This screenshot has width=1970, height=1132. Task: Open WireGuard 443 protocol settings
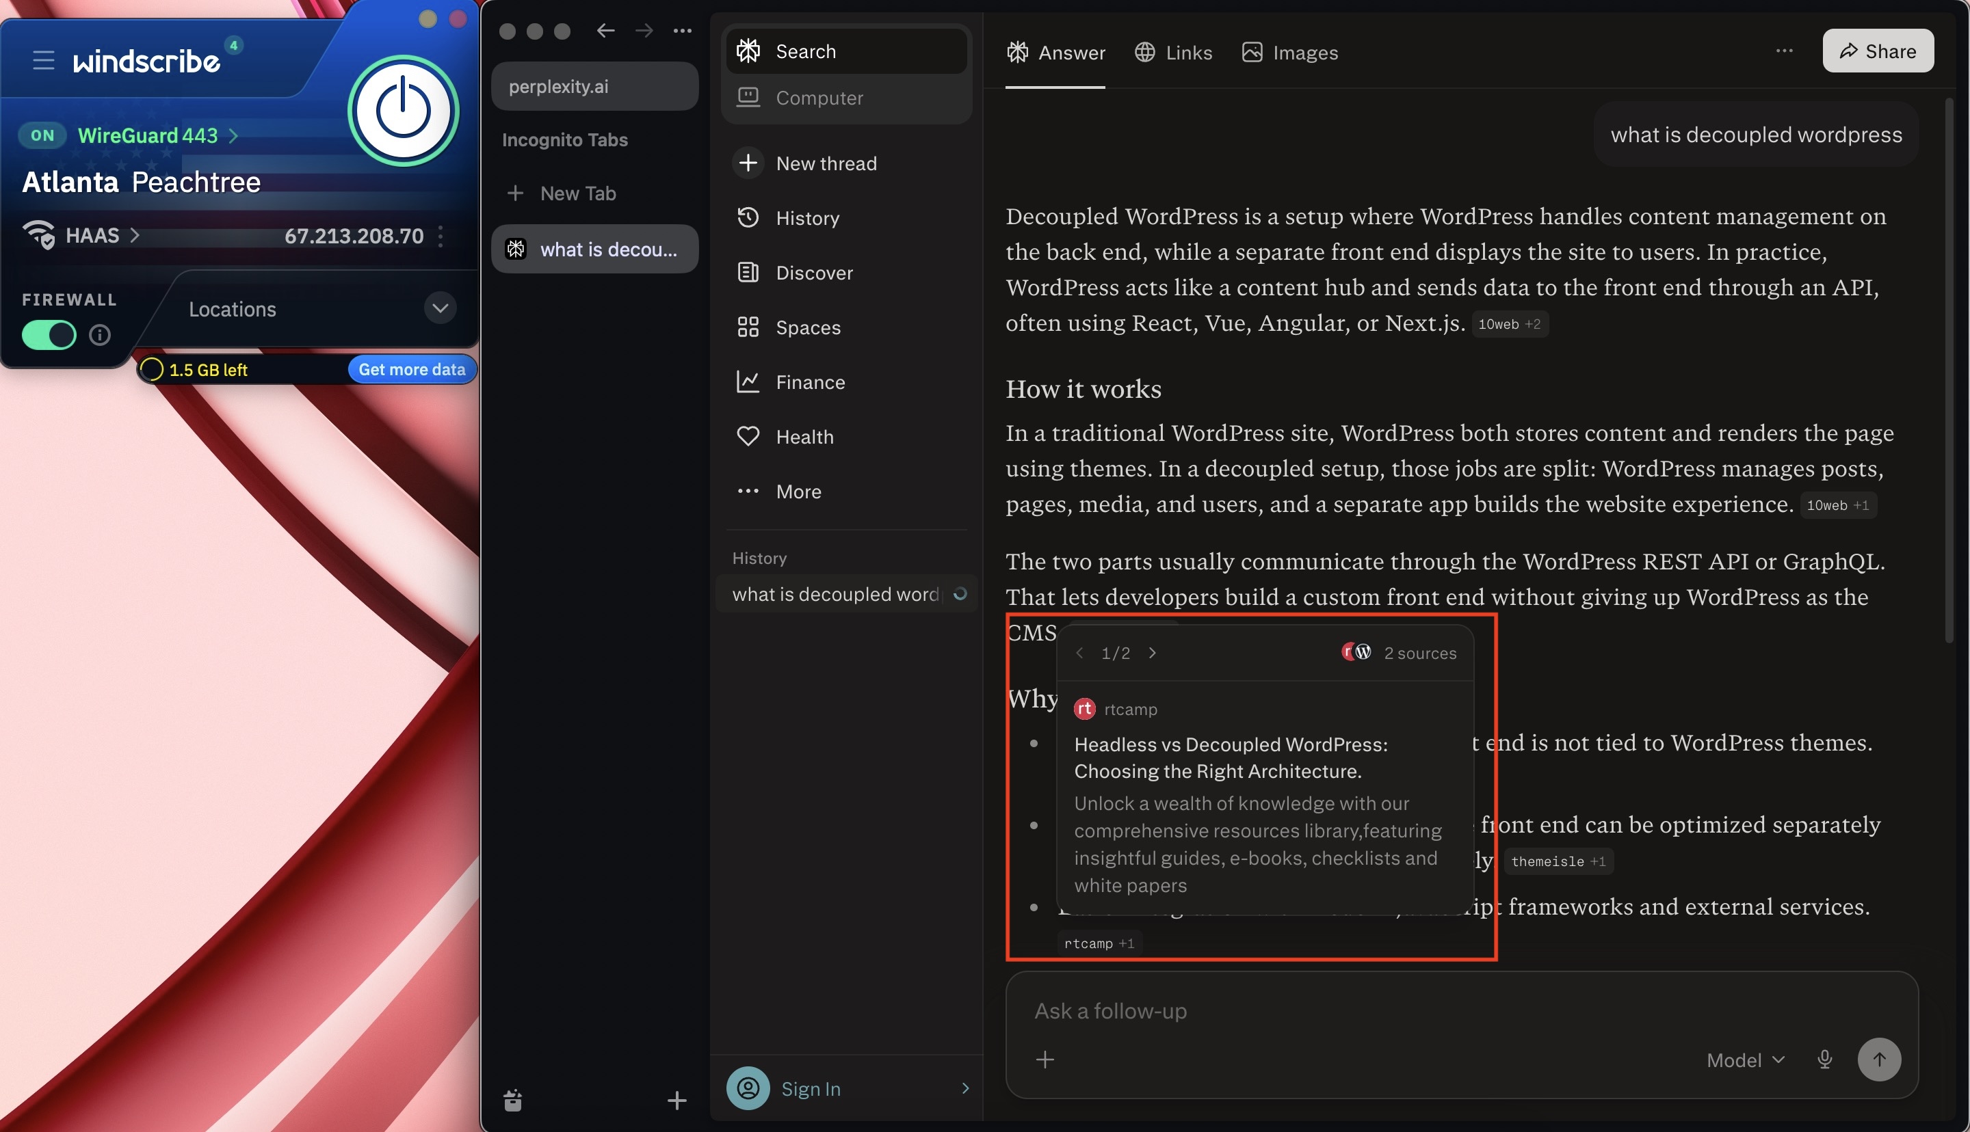tap(158, 135)
